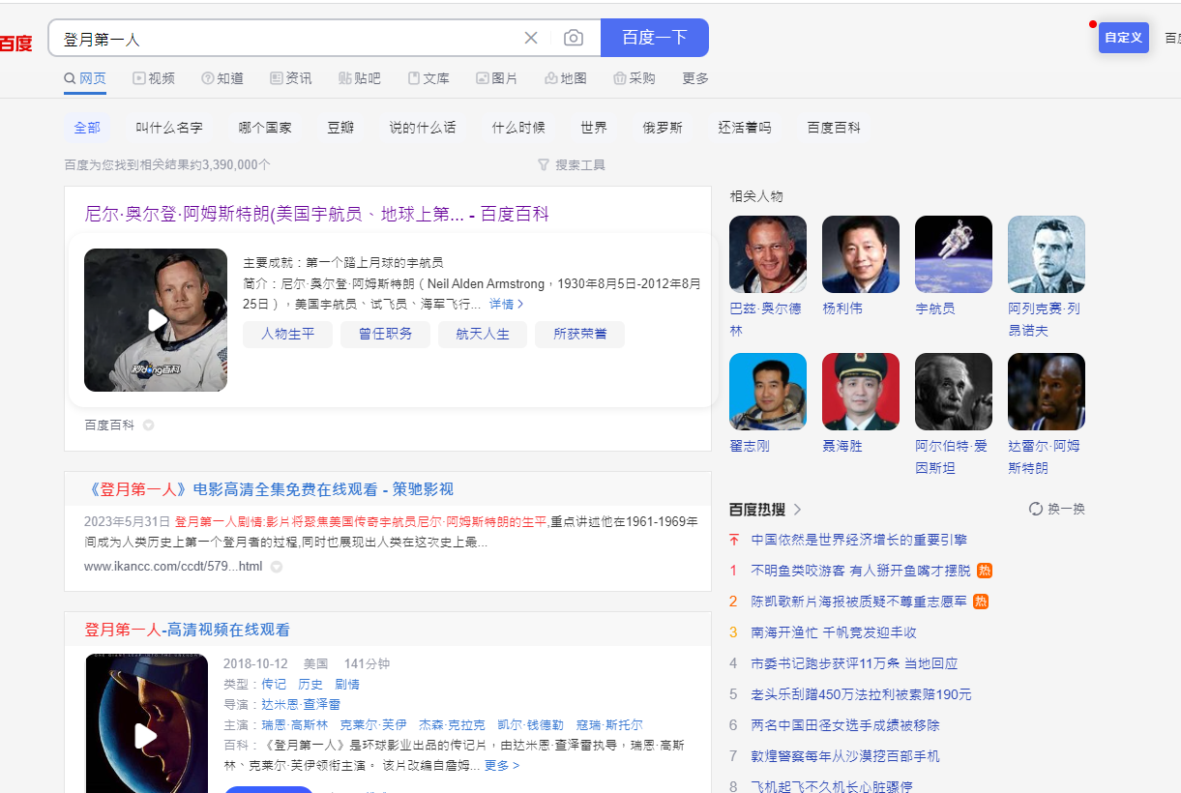The image size is (1181, 793).
Task: Open dropdown arrow beside www.ikancc.com URL
Action: tap(277, 567)
